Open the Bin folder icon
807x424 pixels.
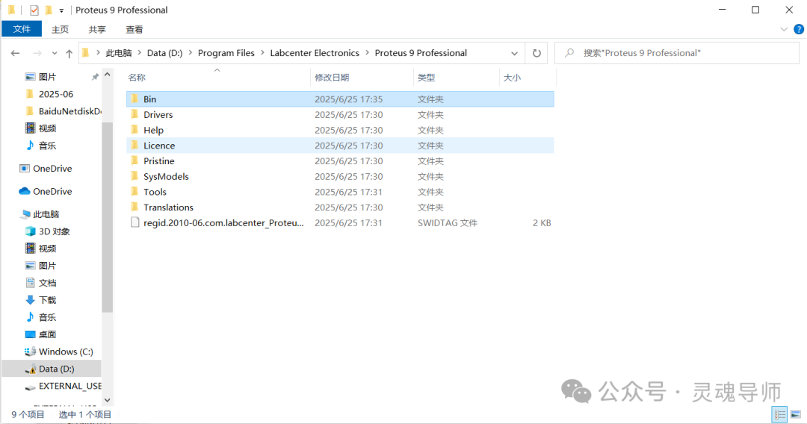(134, 99)
